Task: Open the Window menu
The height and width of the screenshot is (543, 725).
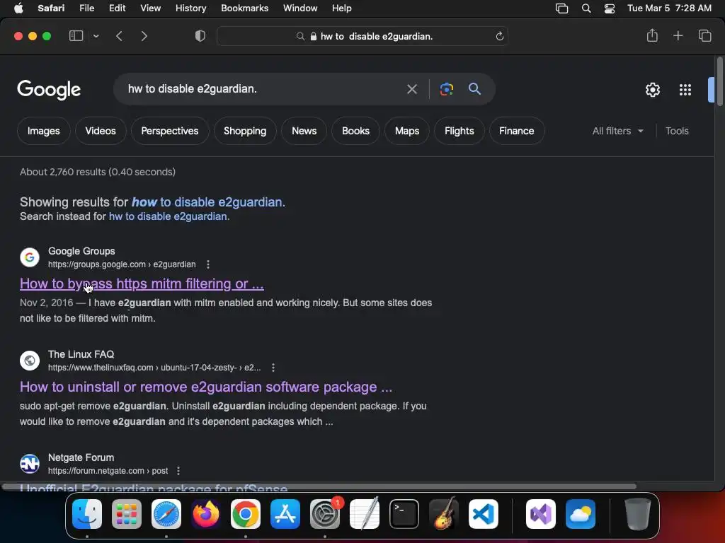Action: [x=300, y=8]
